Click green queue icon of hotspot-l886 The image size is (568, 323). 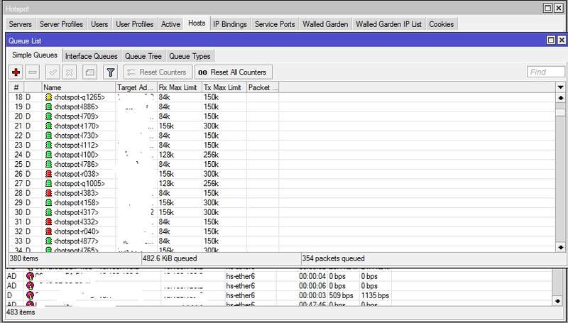[x=48, y=106]
